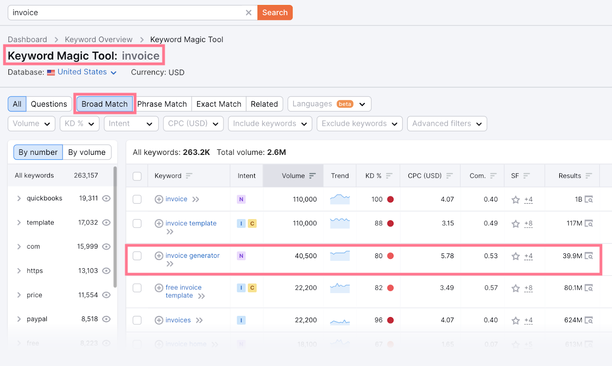Open double-arrow under invoice generator
Image resolution: width=612 pixels, height=366 pixels.
[x=170, y=264]
